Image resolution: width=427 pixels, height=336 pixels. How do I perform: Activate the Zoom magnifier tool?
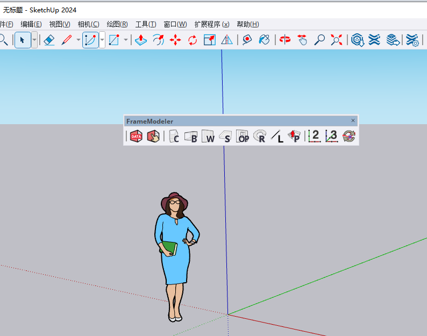319,40
